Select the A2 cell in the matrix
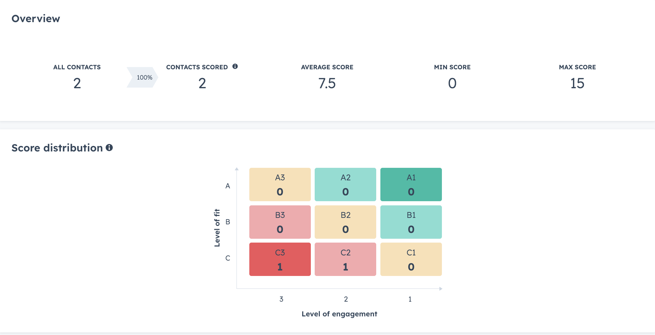Image resolution: width=655 pixels, height=335 pixels. tap(345, 184)
